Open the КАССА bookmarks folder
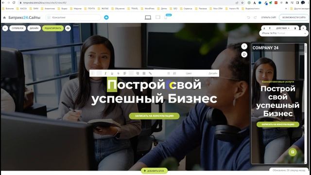The width and height of the screenshot is (311, 175). pos(22,9)
